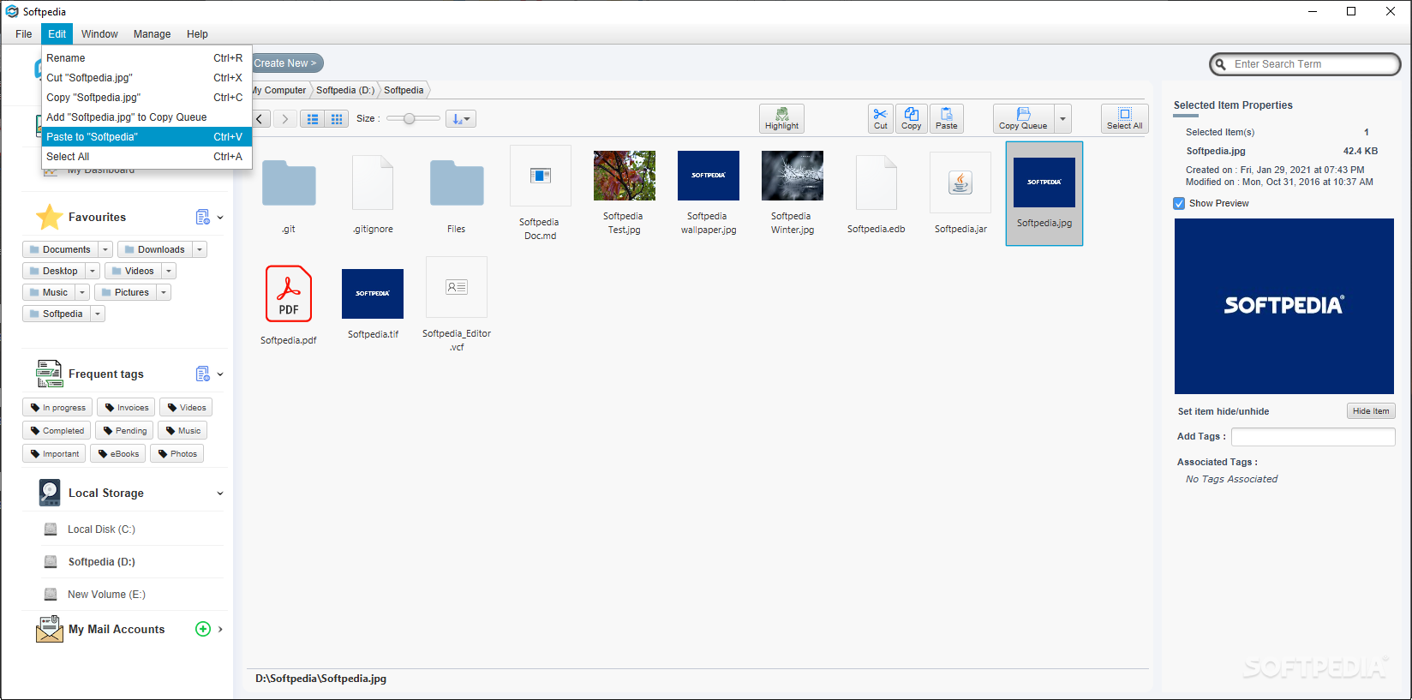1412x700 pixels.
Task: Select the In progress tag
Action: pos(57,408)
